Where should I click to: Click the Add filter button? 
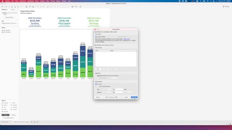98,69
